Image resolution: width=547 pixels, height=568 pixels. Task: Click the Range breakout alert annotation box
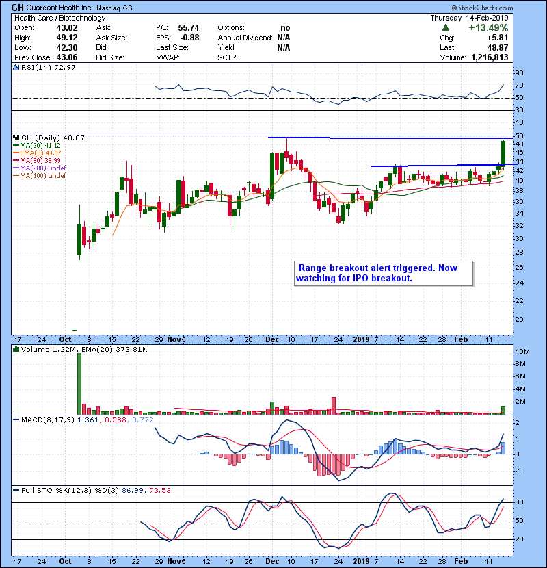(x=384, y=274)
